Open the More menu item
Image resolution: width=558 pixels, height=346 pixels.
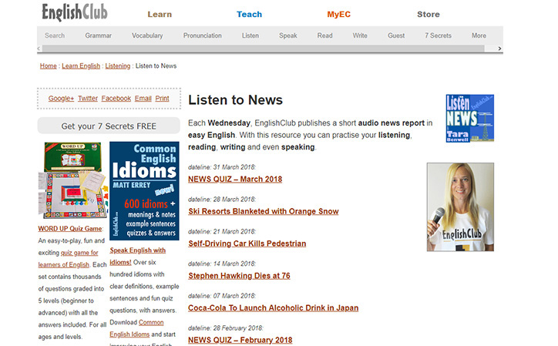click(479, 35)
